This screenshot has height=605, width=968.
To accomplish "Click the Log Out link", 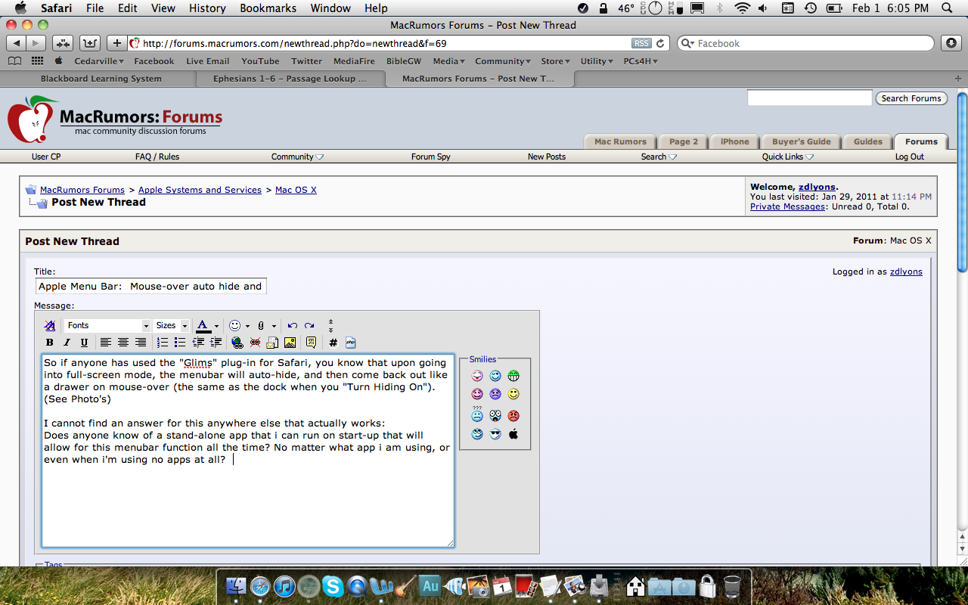I will 910,157.
